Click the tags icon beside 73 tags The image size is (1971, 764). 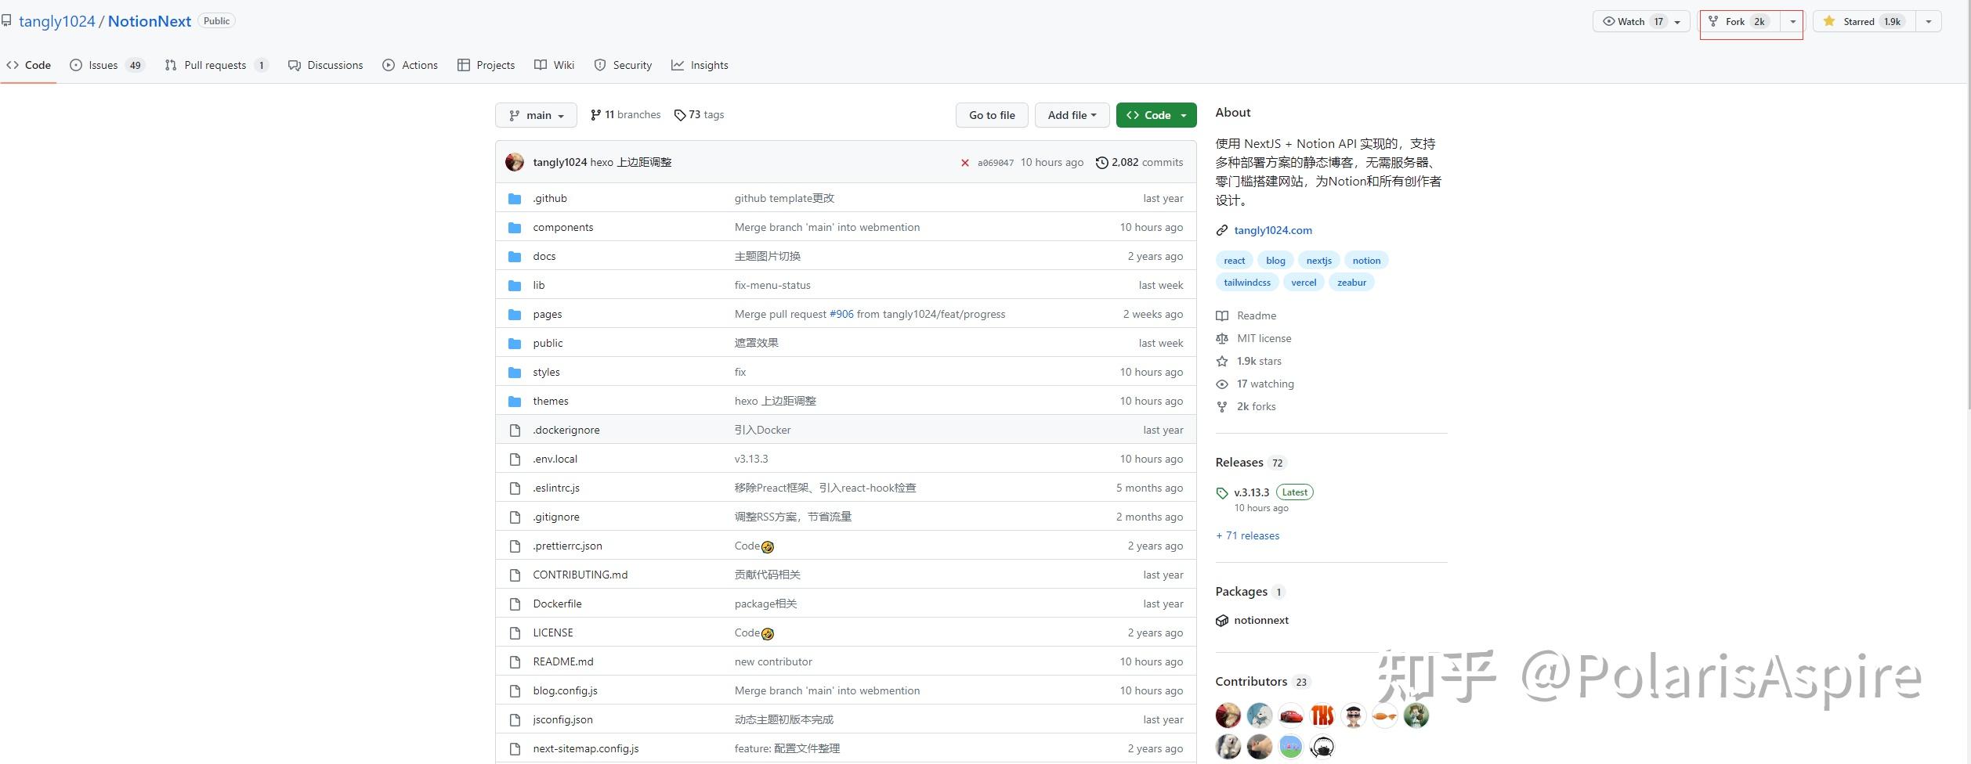(x=679, y=115)
